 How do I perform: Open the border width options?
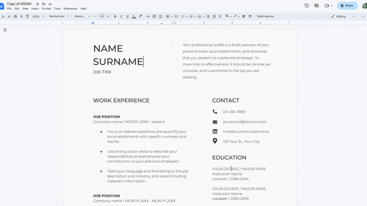[244, 16]
